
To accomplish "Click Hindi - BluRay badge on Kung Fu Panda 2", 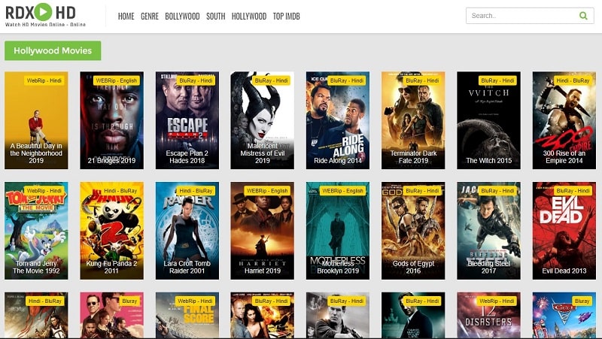I will coord(120,191).
